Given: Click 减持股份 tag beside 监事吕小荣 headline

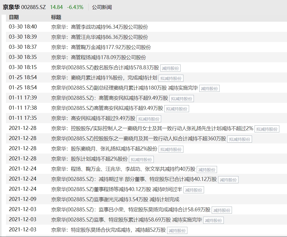Looking at the screenshot, I should (x=222, y=210).
